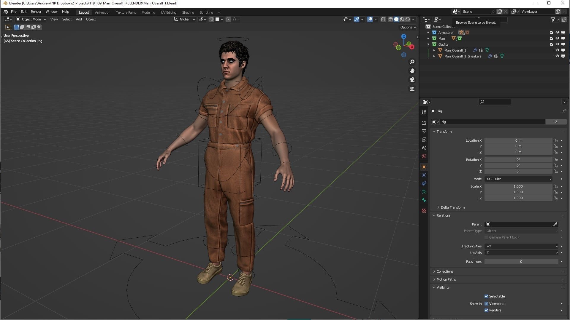Switch to the Animation workspace tab
Viewport: 570px width, 320px height.
[x=102, y=12]
